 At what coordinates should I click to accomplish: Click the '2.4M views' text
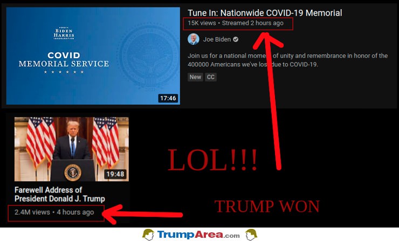(32, 212)
